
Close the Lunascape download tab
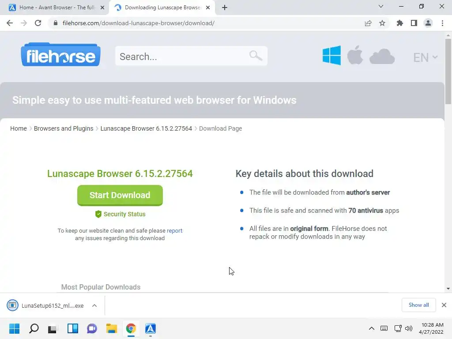208,8
